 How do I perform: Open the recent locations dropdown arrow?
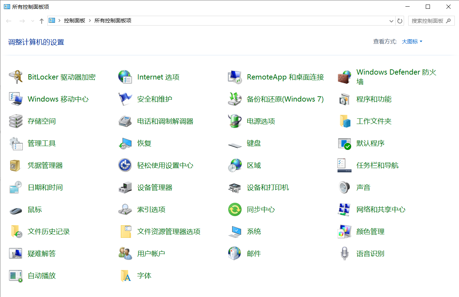(x=33, y=21)
